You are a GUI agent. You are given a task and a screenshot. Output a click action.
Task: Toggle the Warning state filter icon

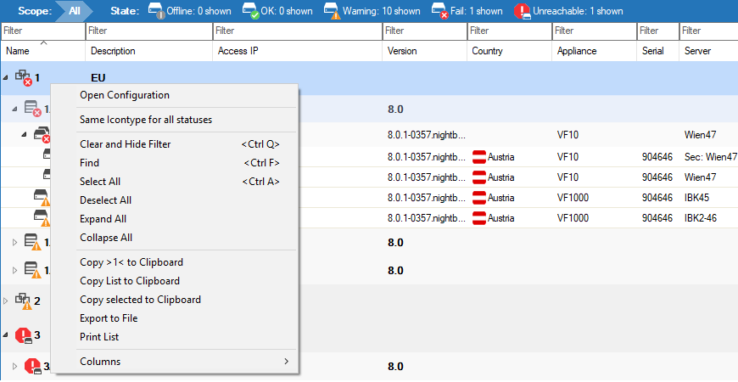(x=333, y=10)
